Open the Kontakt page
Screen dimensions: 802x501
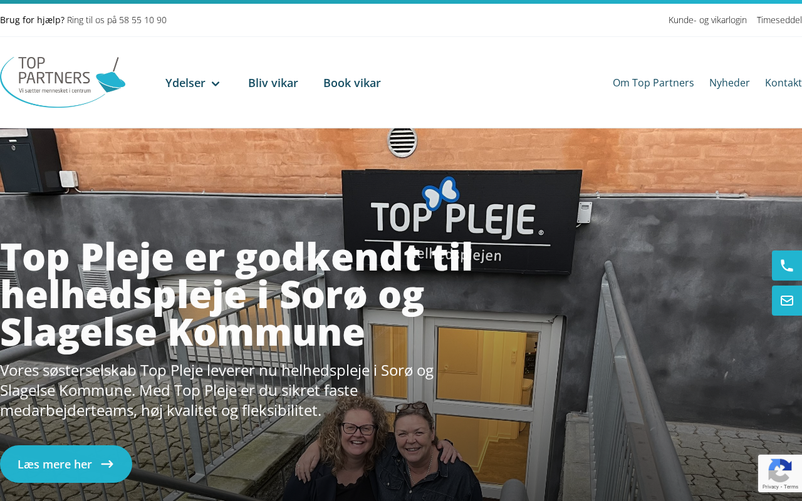click(783, 83)
